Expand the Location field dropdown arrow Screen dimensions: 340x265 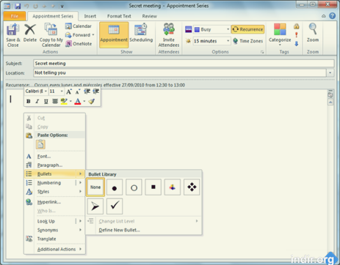pos(330,72)
